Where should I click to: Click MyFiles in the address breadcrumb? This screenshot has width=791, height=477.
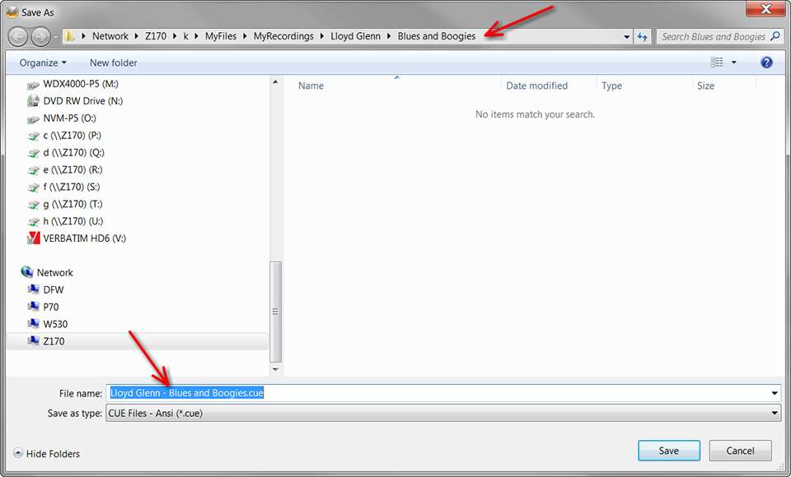221,36
